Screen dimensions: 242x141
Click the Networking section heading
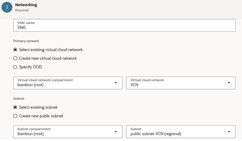26,5
